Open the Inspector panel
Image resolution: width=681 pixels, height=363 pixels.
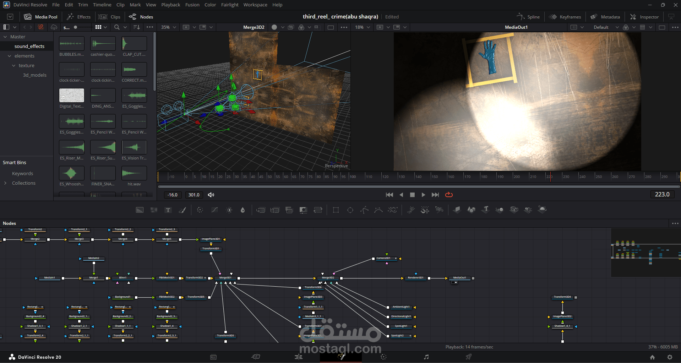pos(644,17)
